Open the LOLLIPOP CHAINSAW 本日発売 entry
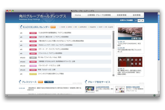 point(129,44)
